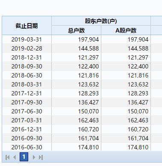Go to first page using pager icon
Image resolution: width=162 pixels, height=166 pixels.
[x=7, y=157]
